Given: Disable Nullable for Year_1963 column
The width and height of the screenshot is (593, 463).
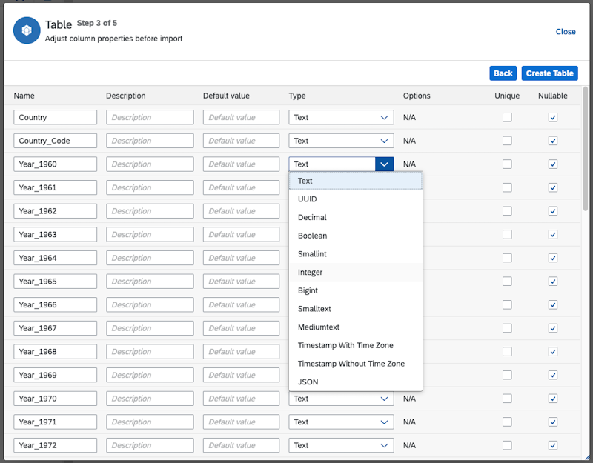Looking at the screenshot, I should click(552, 234).
